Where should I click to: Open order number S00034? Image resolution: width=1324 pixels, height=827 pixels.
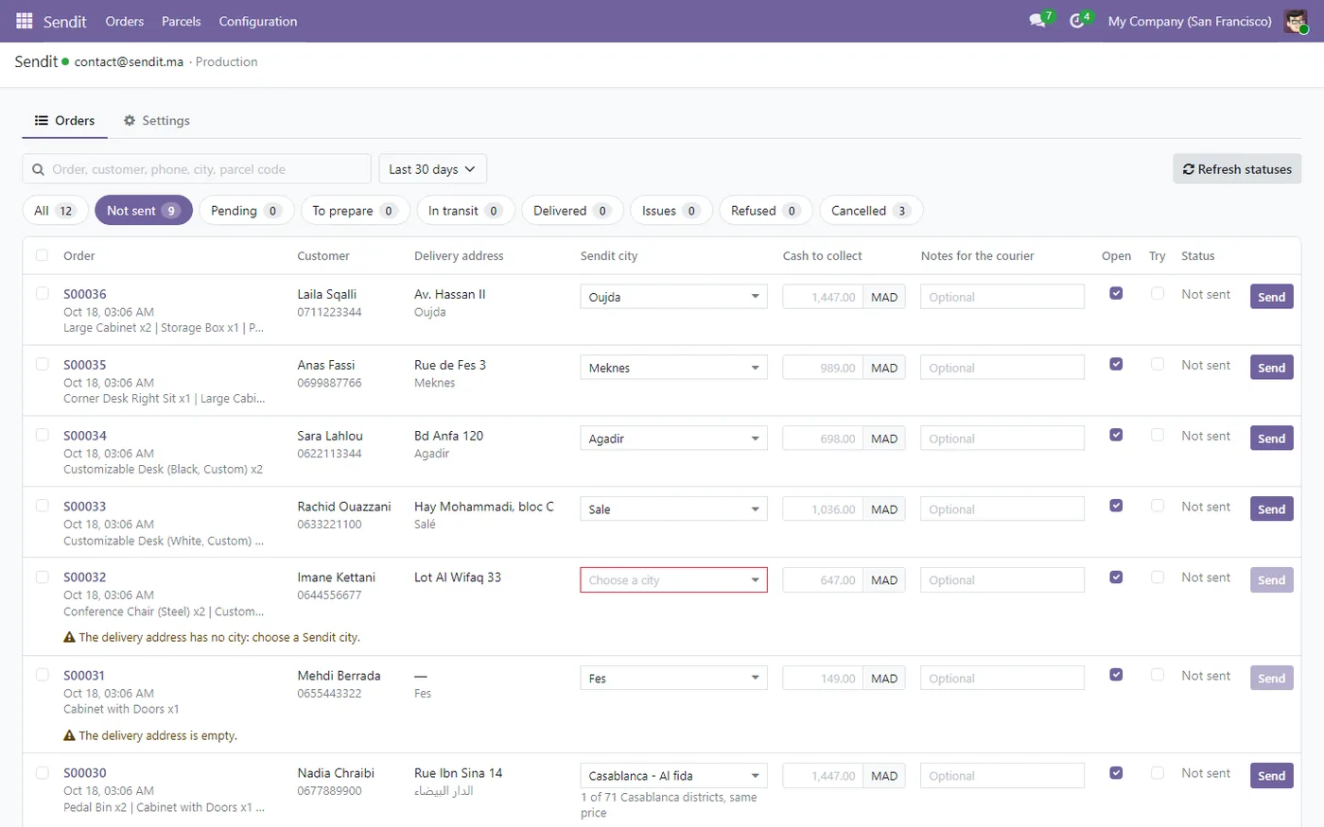(85, 436)
